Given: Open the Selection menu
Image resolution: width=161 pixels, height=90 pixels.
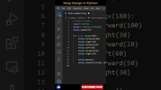Looking at the screenshot, I should click(77, 8).
